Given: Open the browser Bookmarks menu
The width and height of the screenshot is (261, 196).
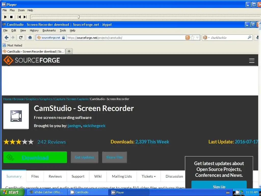Looking at the screenshot, I should click(x=49, y=30).
